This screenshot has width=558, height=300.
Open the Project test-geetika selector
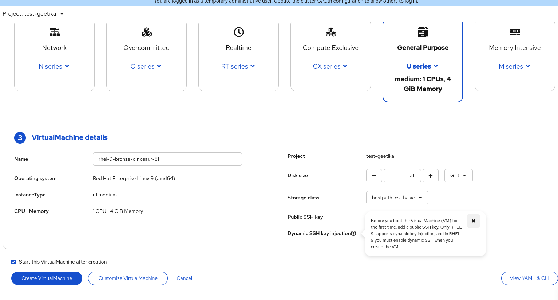click(x=33, y=14)
